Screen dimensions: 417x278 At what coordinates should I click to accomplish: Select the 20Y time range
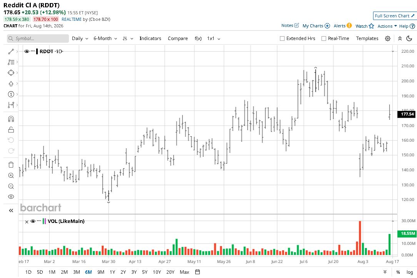(x=170, y=272)
